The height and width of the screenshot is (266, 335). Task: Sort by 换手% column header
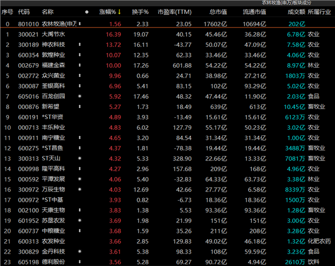(140, 11)
